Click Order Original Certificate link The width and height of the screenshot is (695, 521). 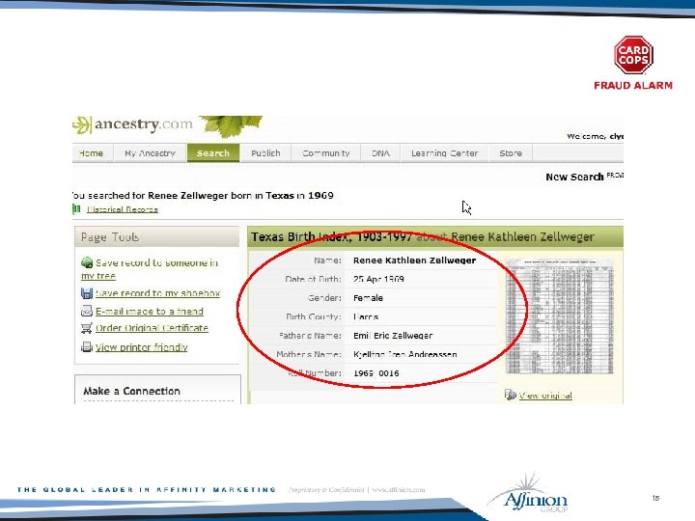(153, 328)
